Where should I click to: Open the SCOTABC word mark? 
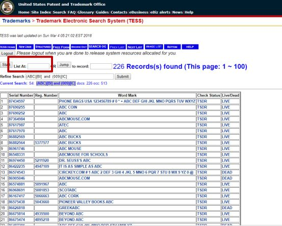click(68, 190)
